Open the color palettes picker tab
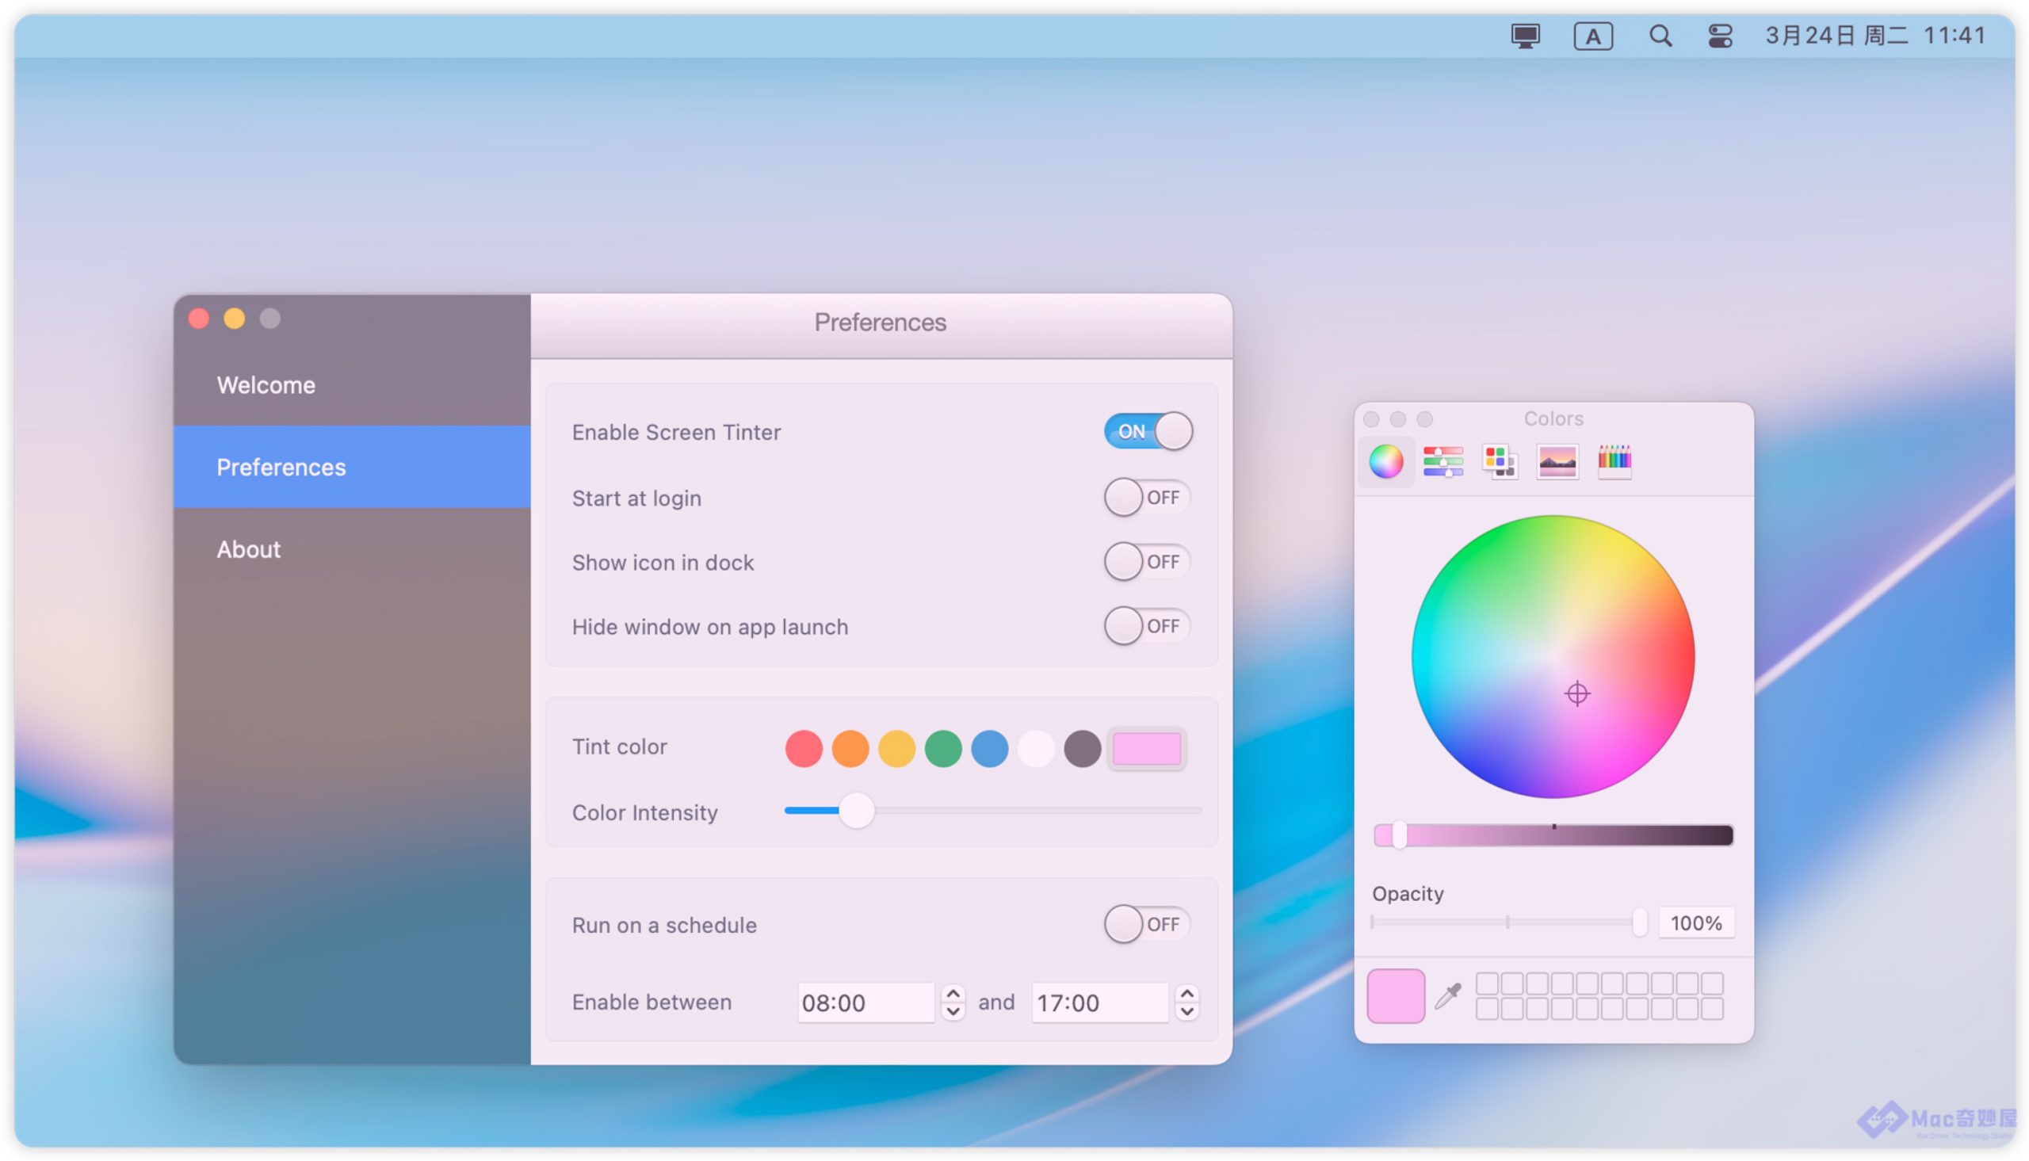 [x=1499, y=461]
